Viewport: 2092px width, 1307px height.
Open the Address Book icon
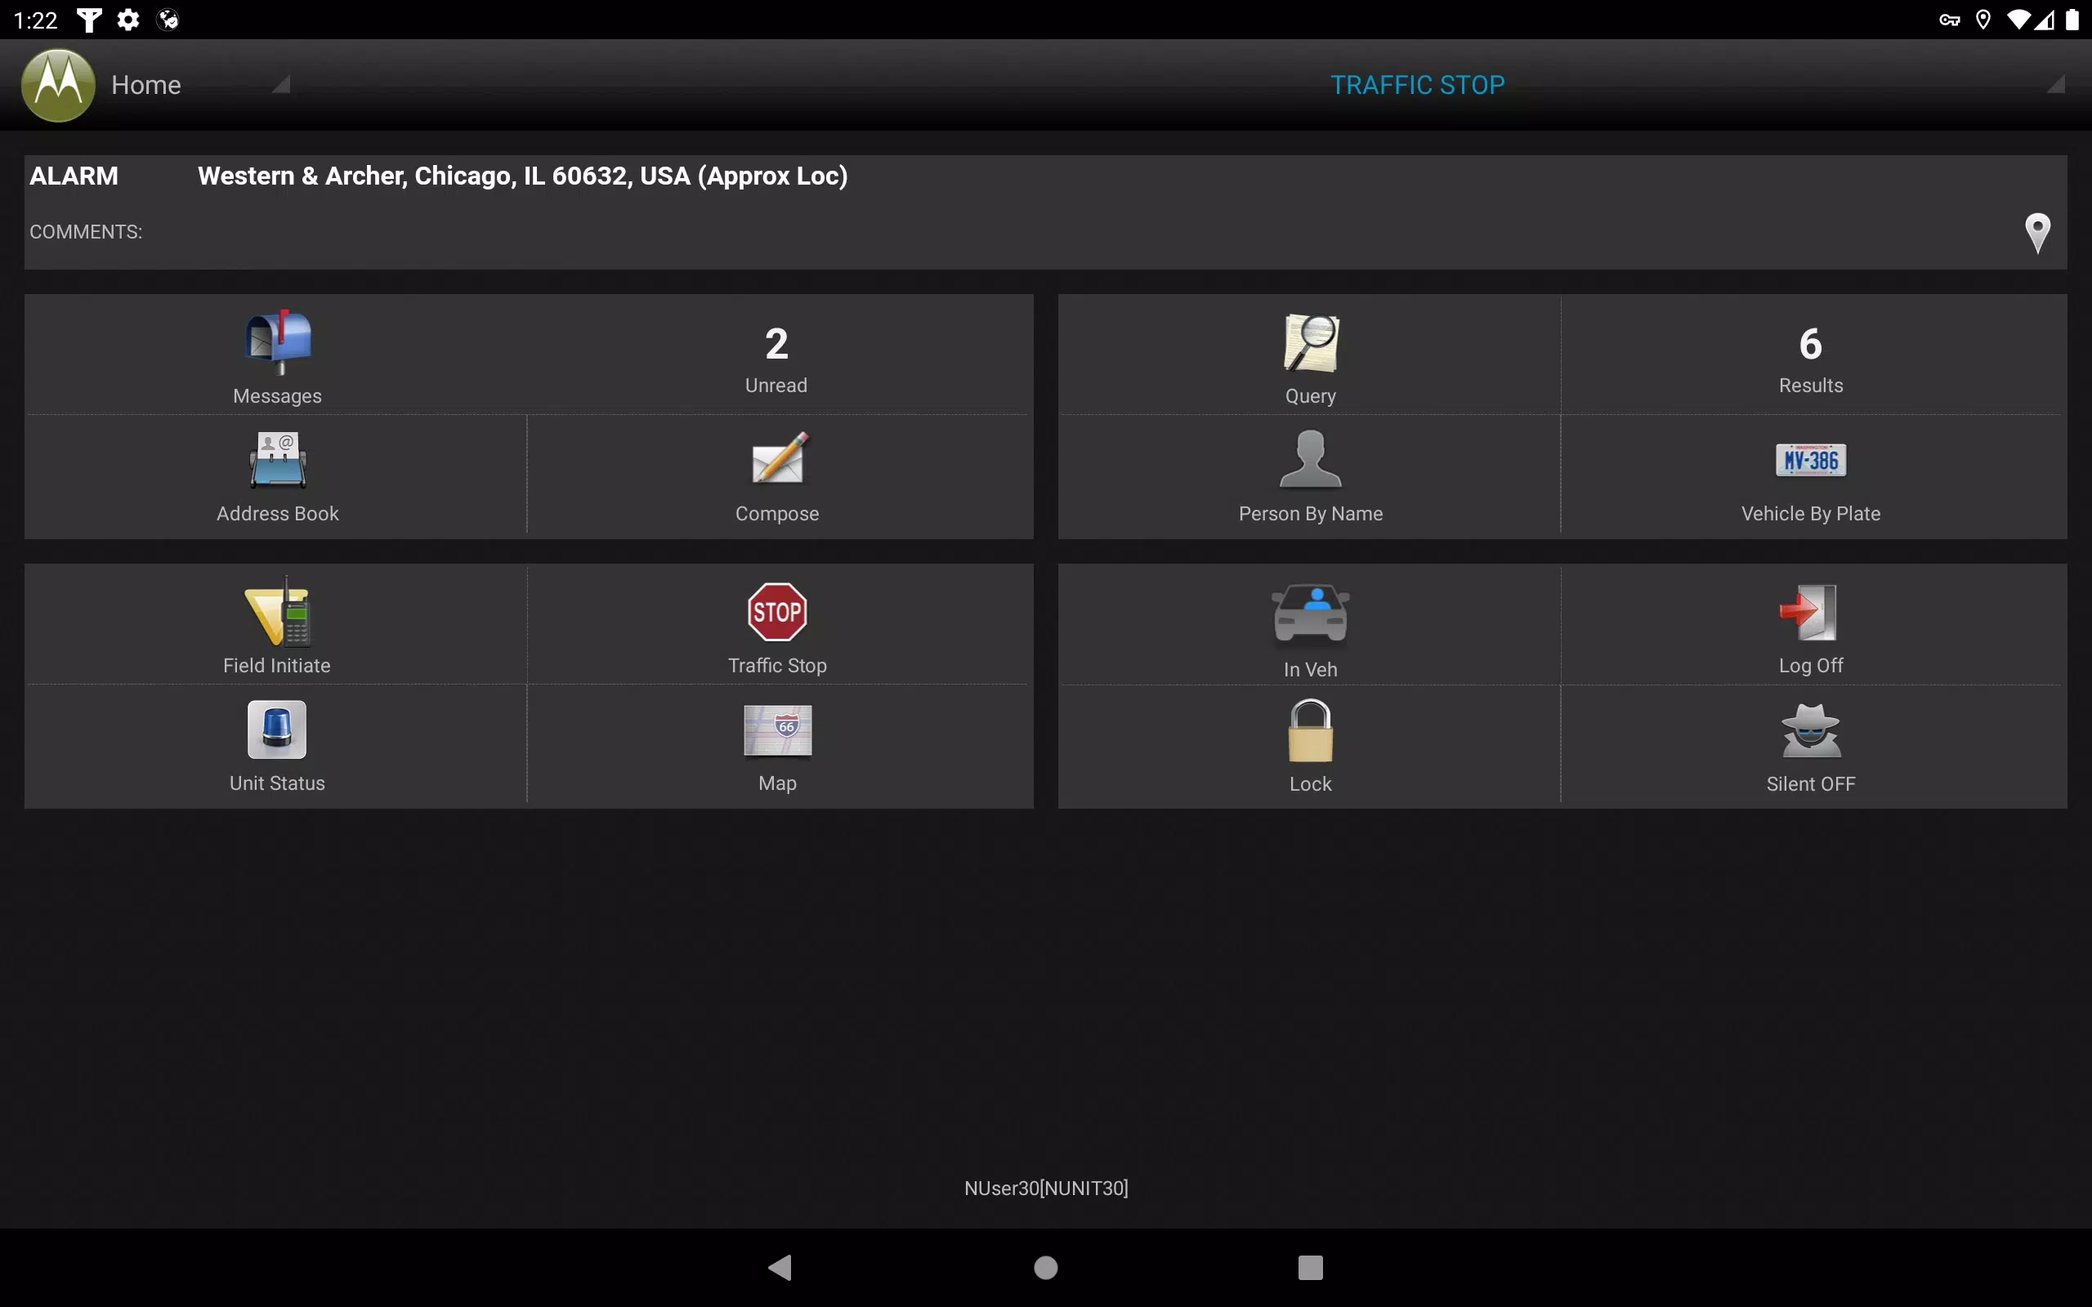pos(278,460)
